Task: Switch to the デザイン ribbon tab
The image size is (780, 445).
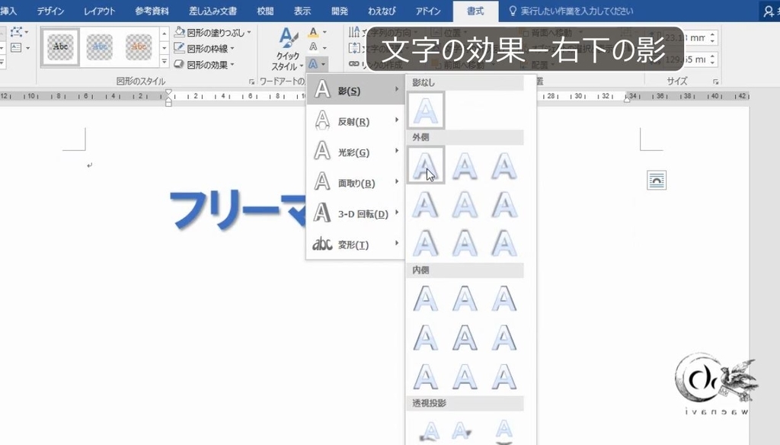Action: point(50,11)
